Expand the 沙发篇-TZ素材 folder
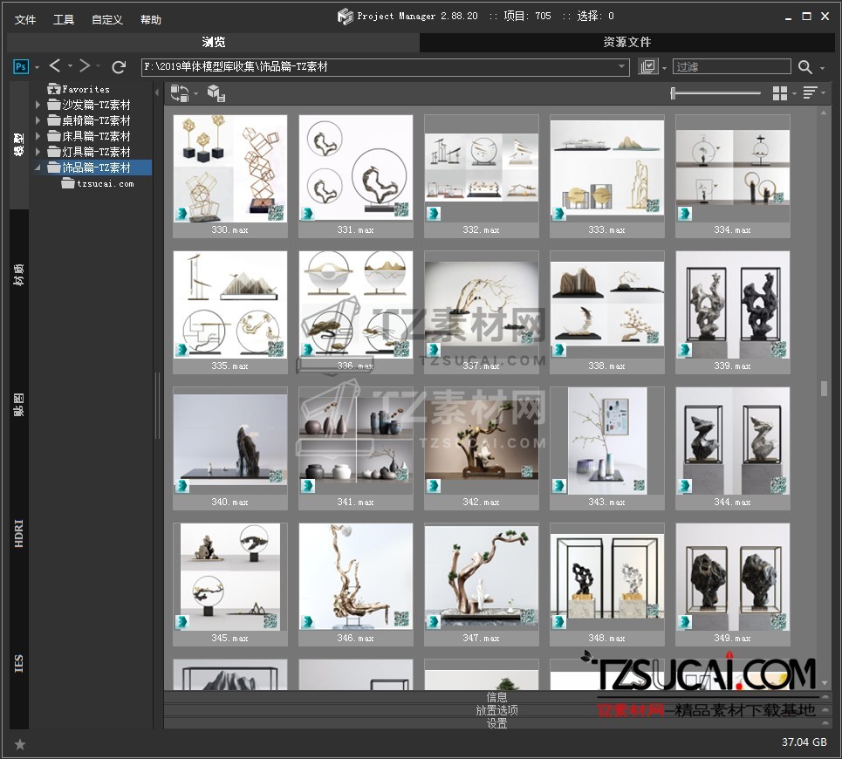This screenshot has height=759, width=842. [38, 106]
